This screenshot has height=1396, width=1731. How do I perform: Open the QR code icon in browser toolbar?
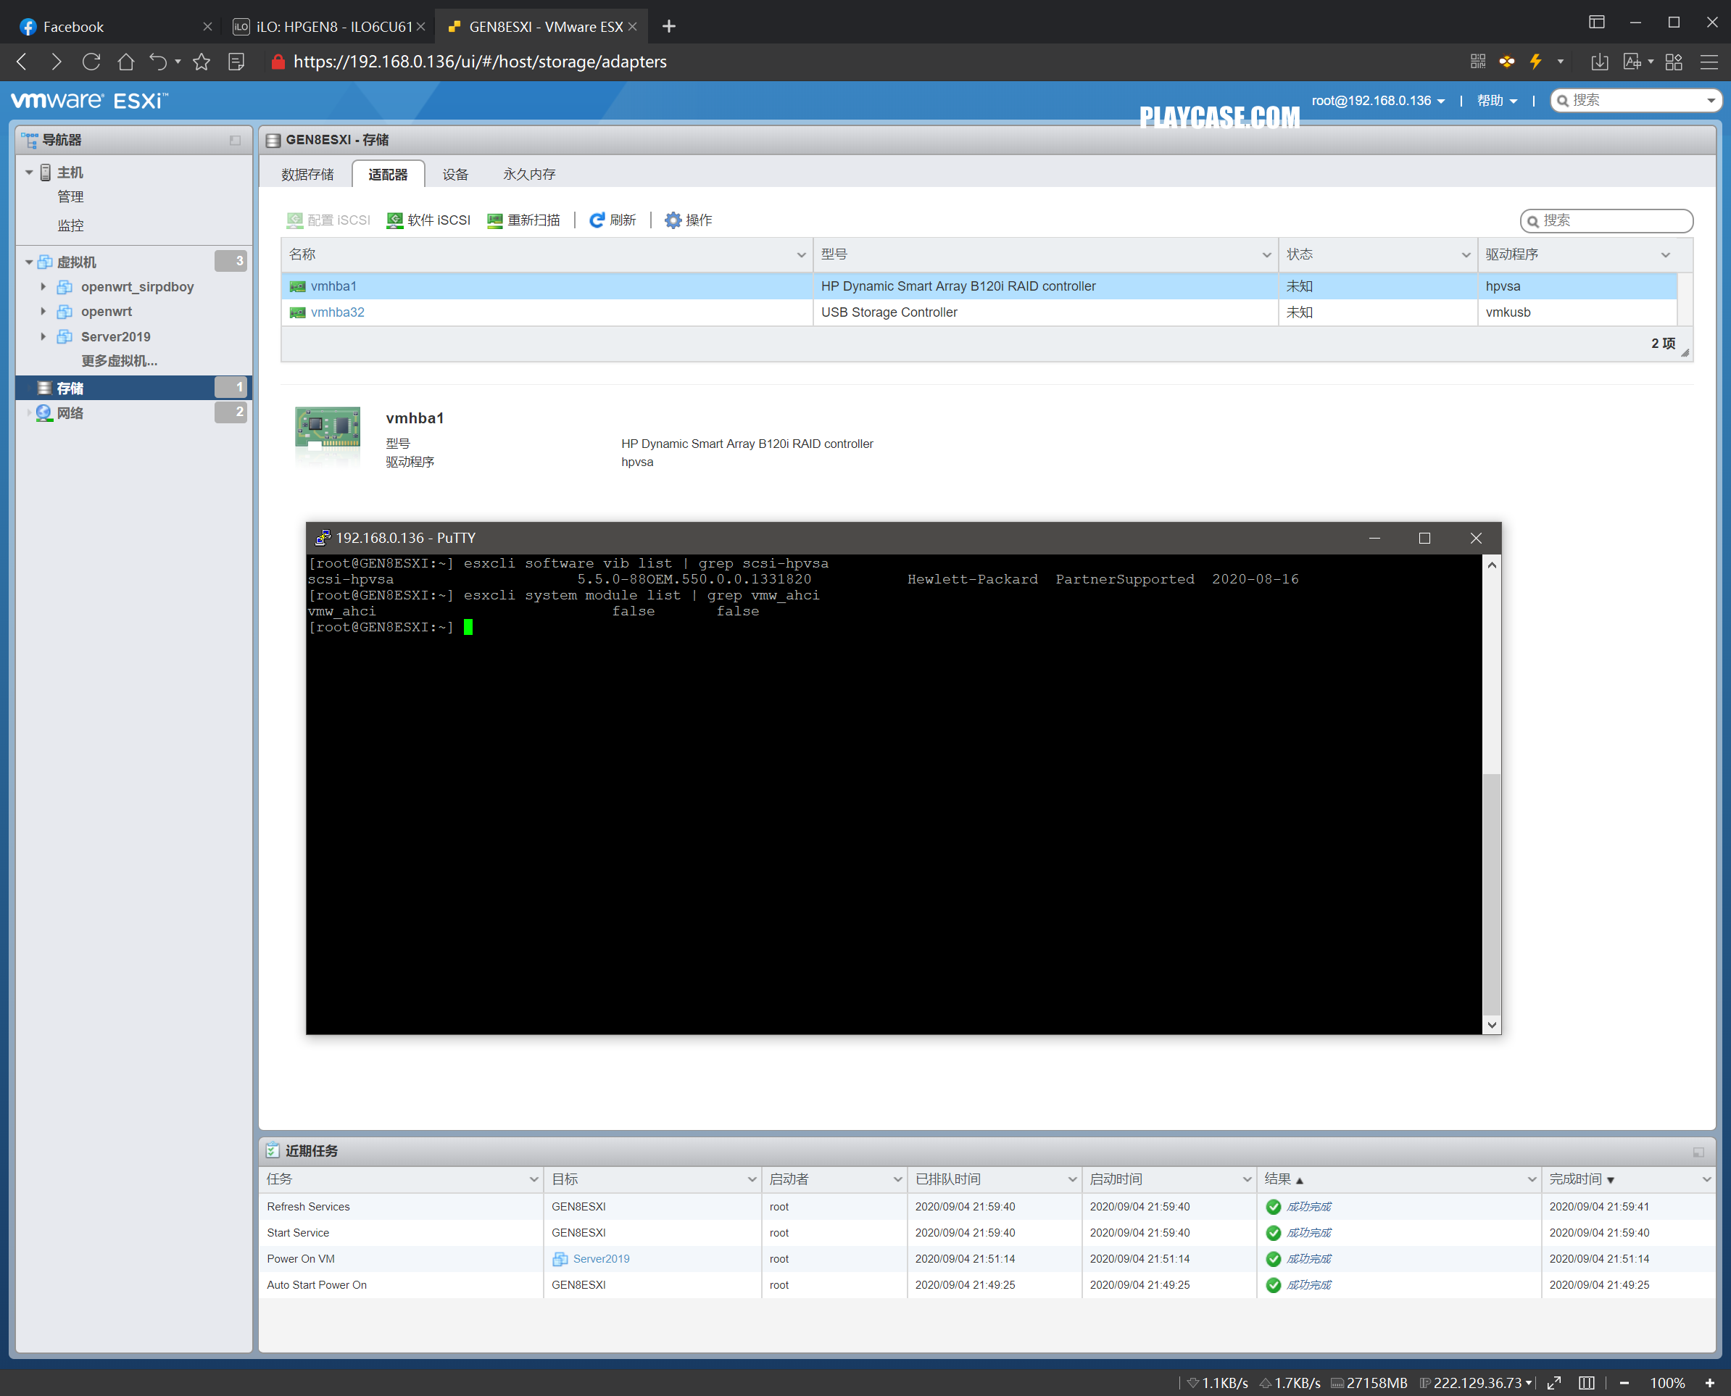point(1478,62)
